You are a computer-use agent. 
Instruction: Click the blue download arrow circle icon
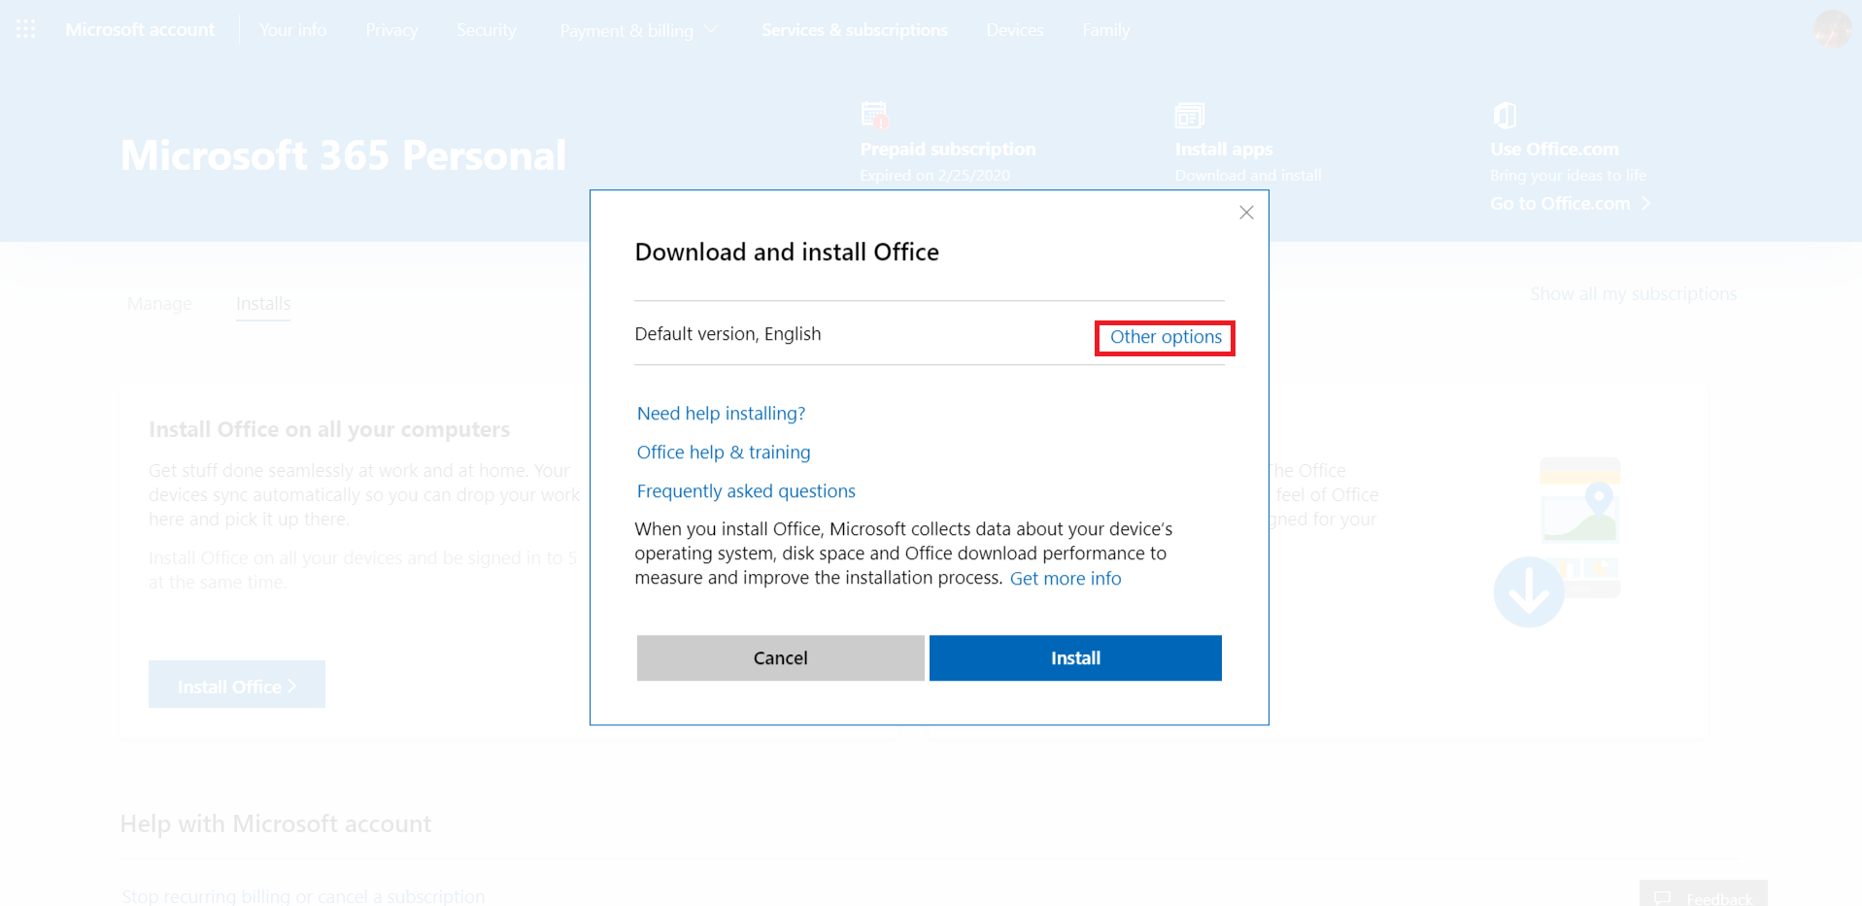pyautogui.click(x=1529, y=592)
